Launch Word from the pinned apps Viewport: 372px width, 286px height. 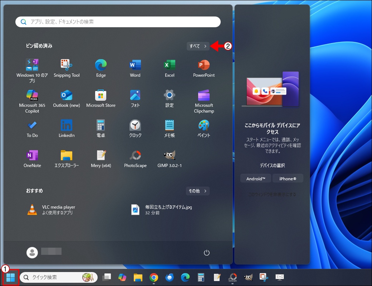[x=135, y=68]
